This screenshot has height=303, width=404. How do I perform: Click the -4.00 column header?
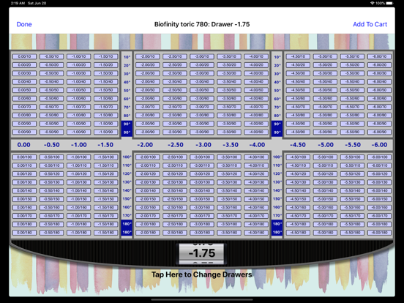coord(257,145)
